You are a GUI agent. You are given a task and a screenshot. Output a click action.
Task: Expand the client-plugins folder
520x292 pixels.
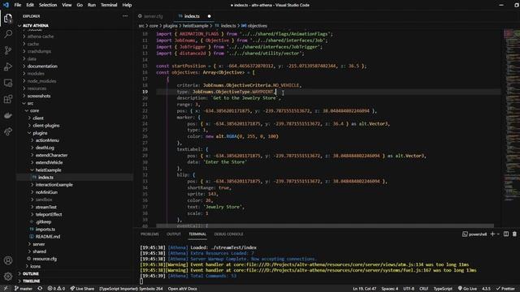[46, 126]
